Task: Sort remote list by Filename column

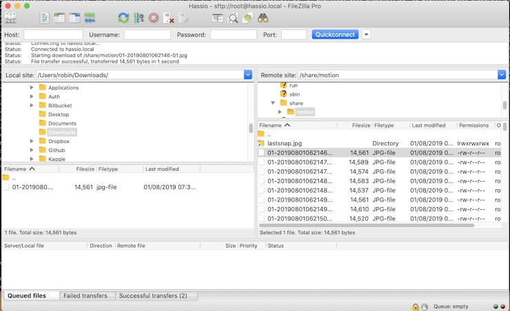Action: tap(298, 125)
